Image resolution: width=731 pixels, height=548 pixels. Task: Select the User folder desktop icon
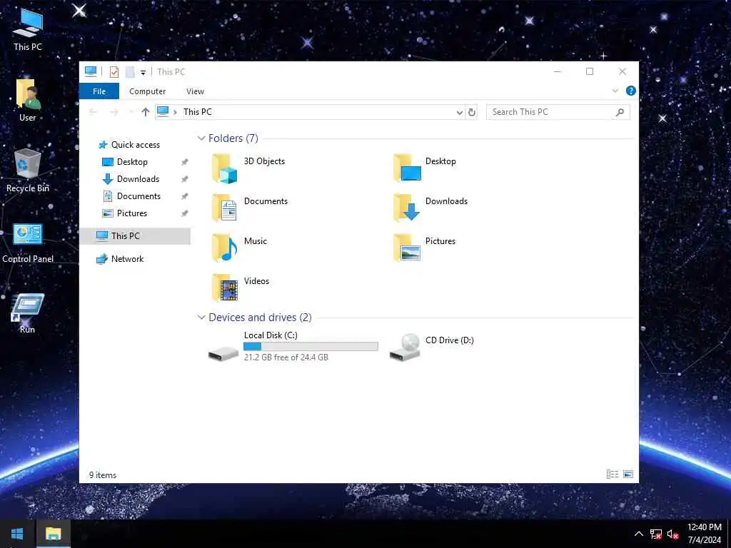28,101
